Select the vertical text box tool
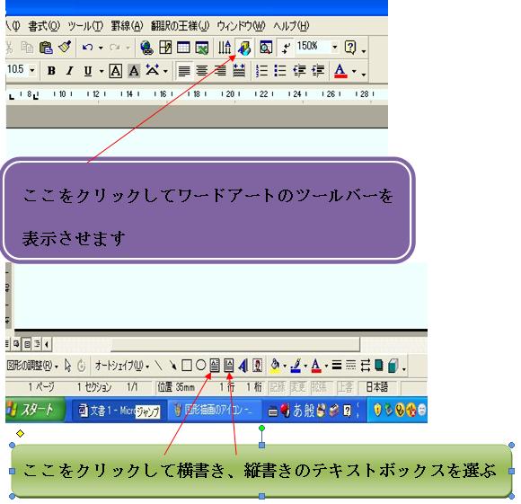This screenshot has height=504, width=521. (x=228, y=366)
